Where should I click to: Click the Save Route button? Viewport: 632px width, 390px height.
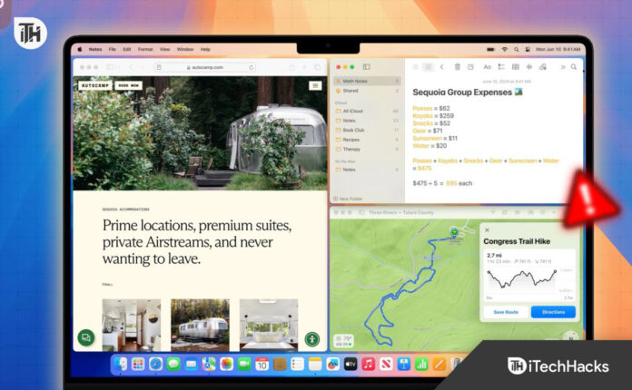(506, 312)
